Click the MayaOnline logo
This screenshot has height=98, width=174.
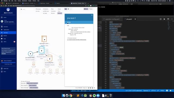(x=8, y=11)
